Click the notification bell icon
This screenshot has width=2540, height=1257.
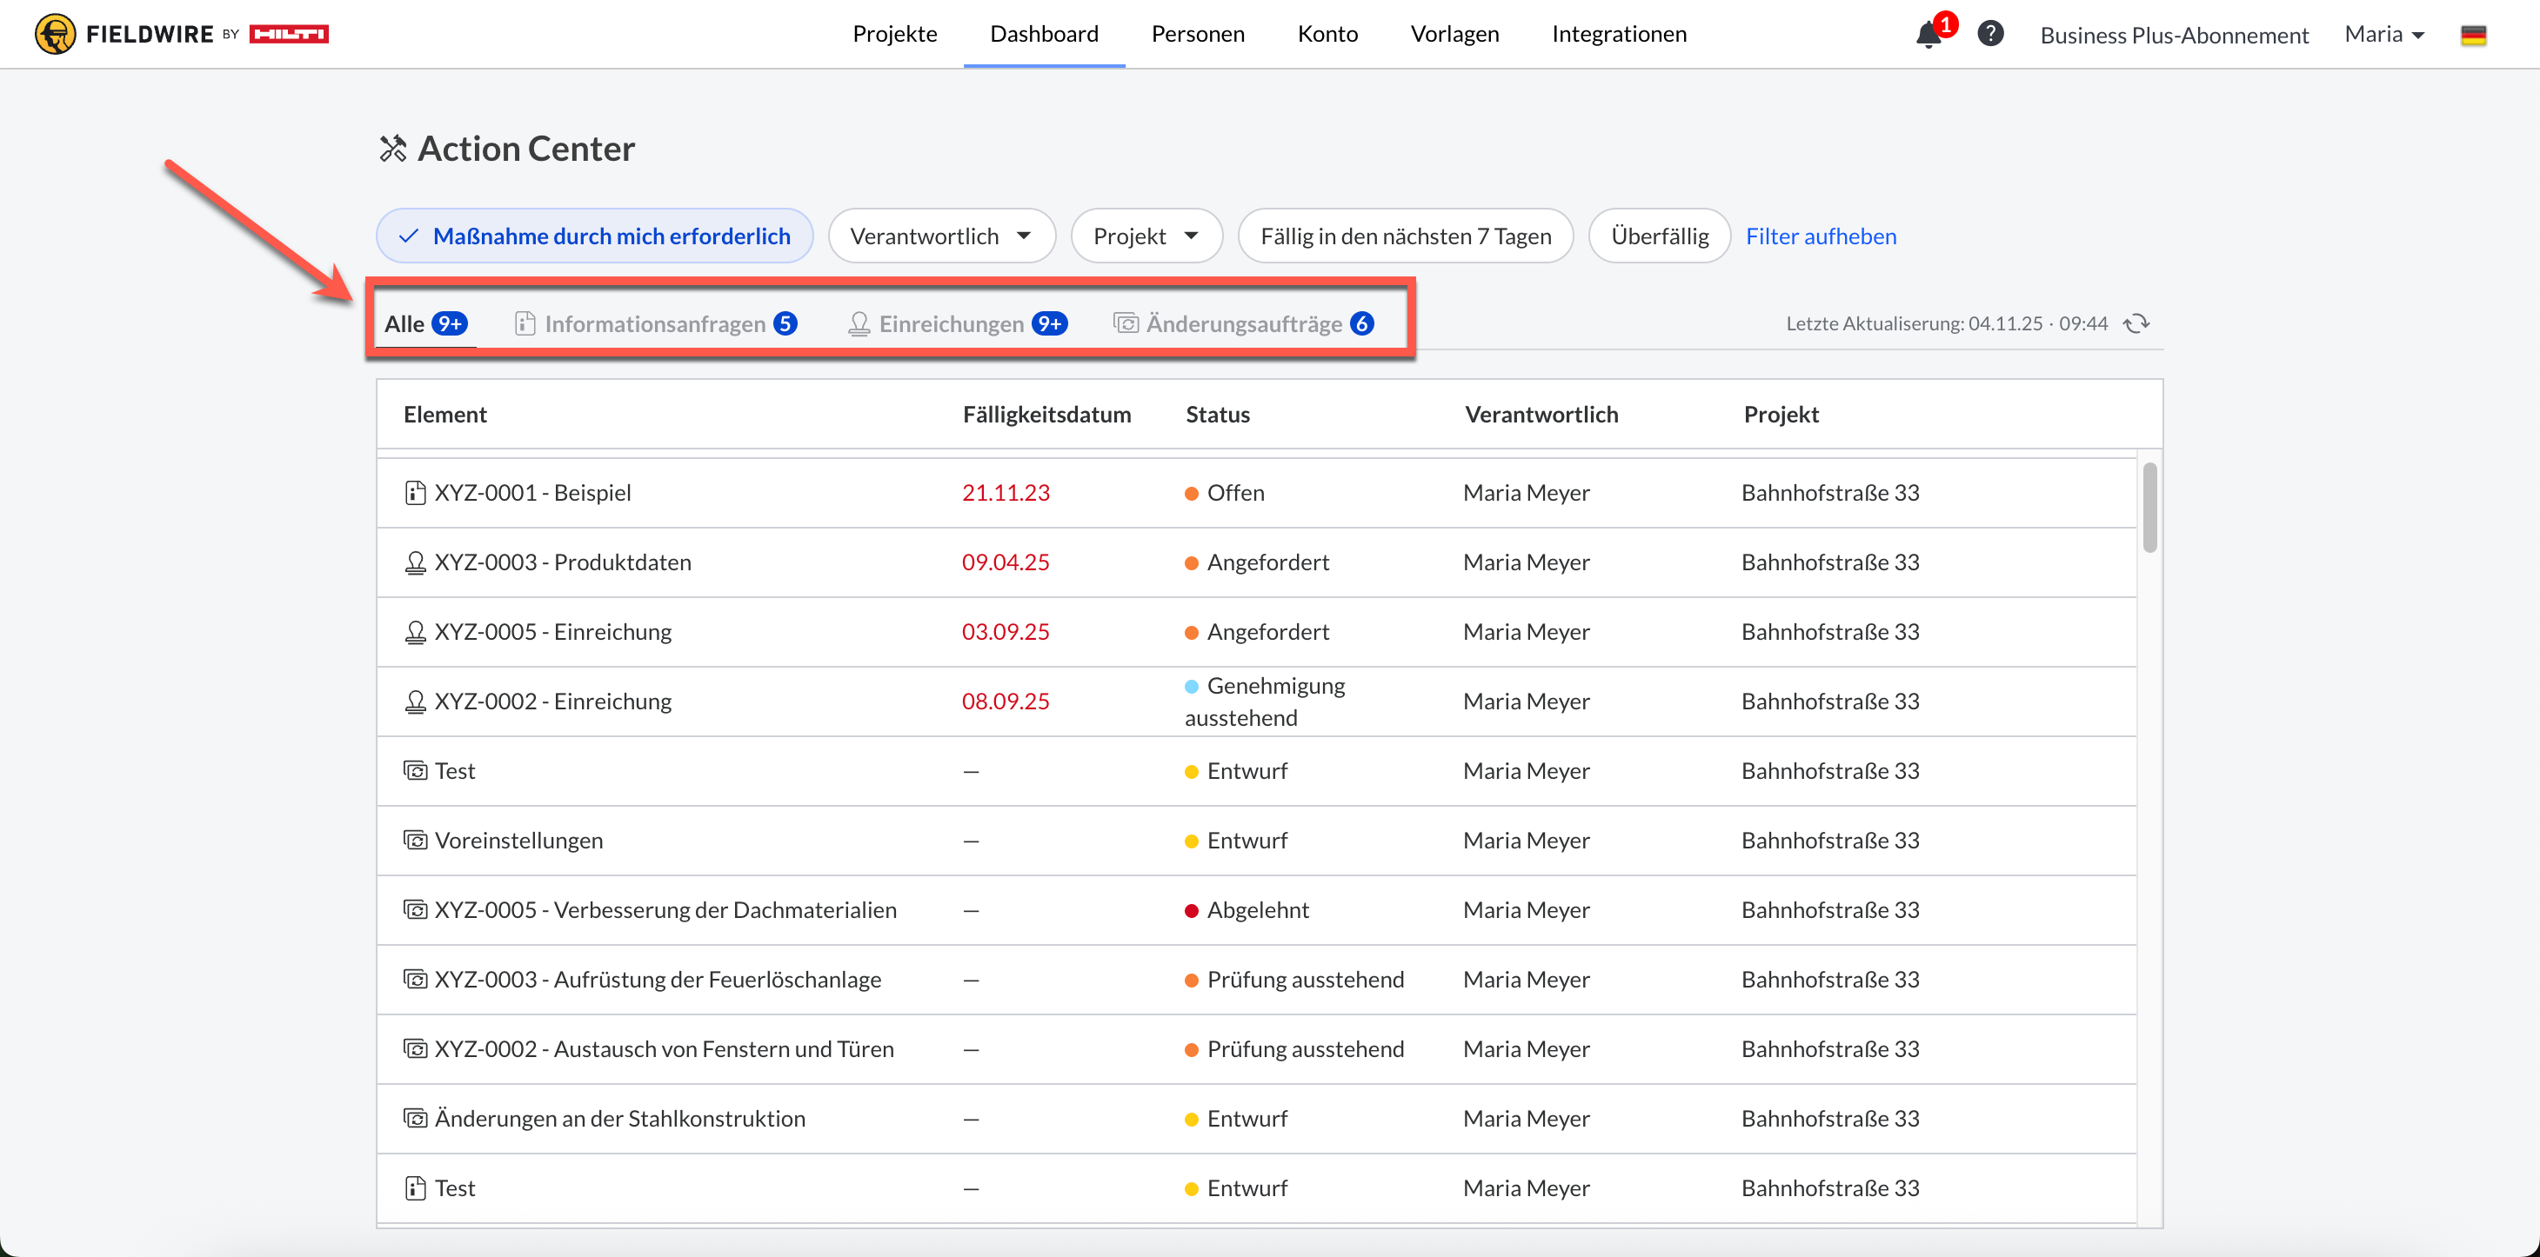[1928, 36]
